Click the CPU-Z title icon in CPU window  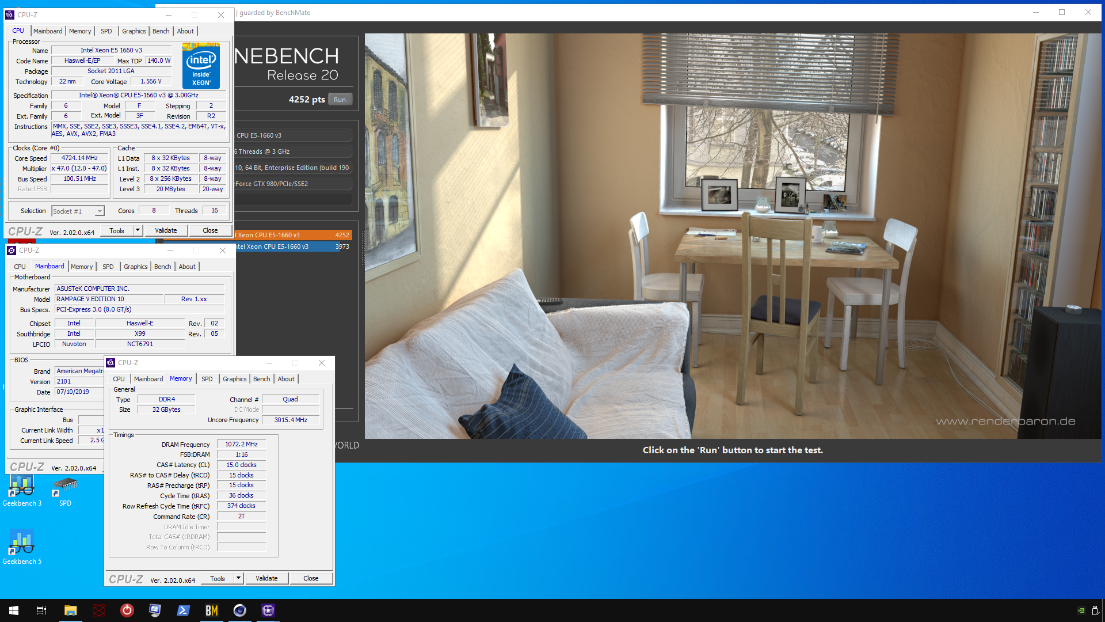10,15
